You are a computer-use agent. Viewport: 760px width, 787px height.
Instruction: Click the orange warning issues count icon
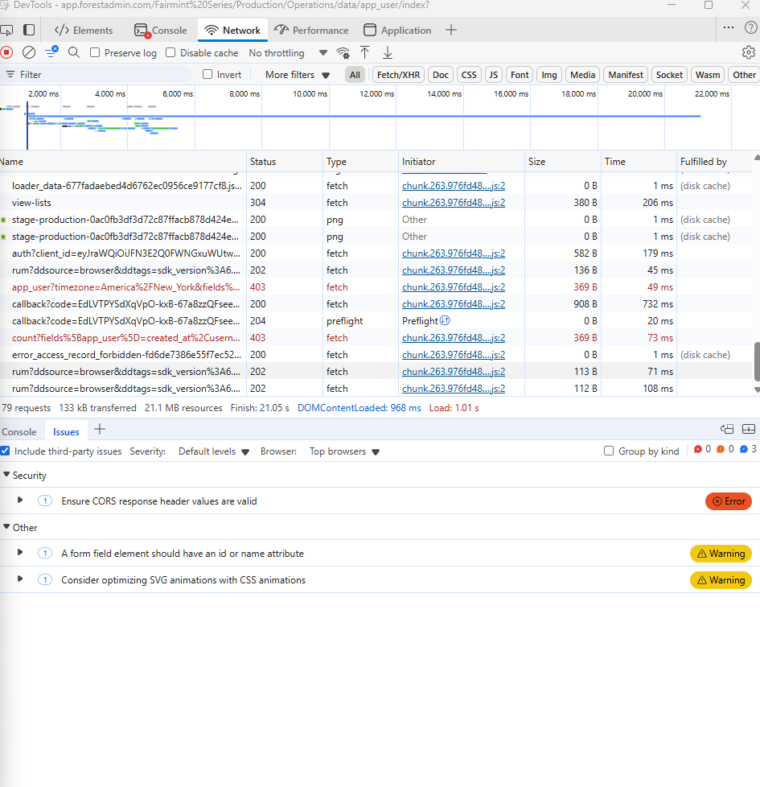click(721, 449)
